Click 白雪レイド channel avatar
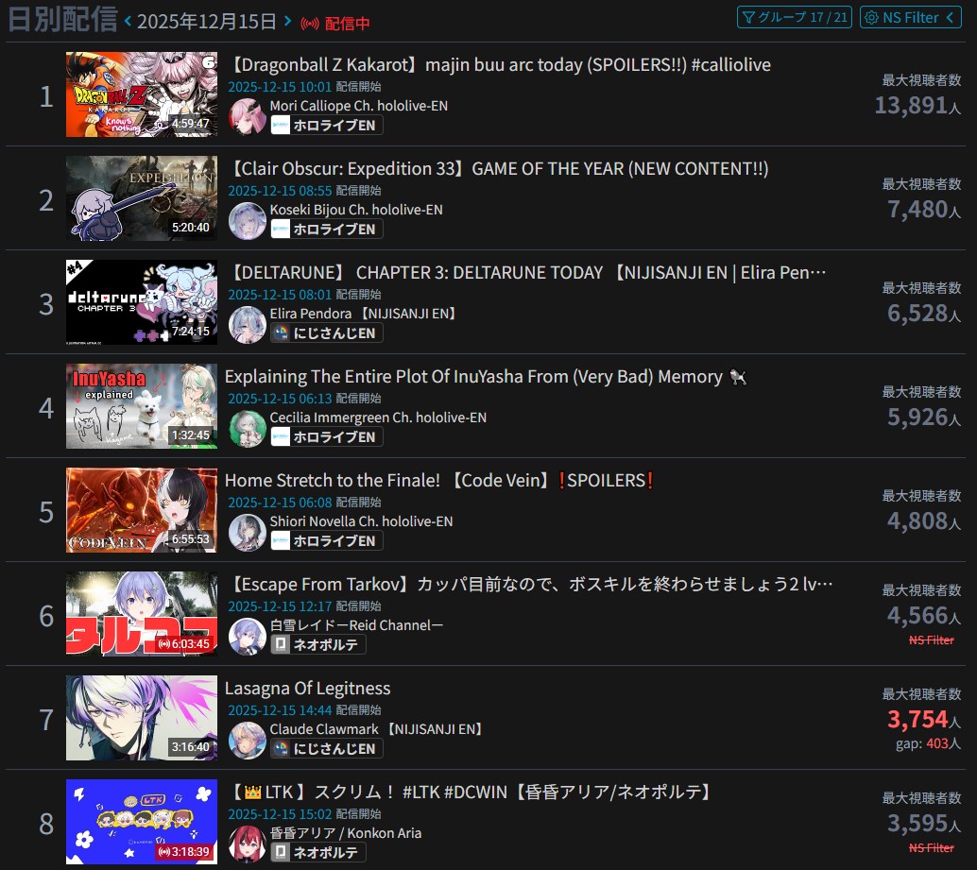 click(x=248, y=637)
